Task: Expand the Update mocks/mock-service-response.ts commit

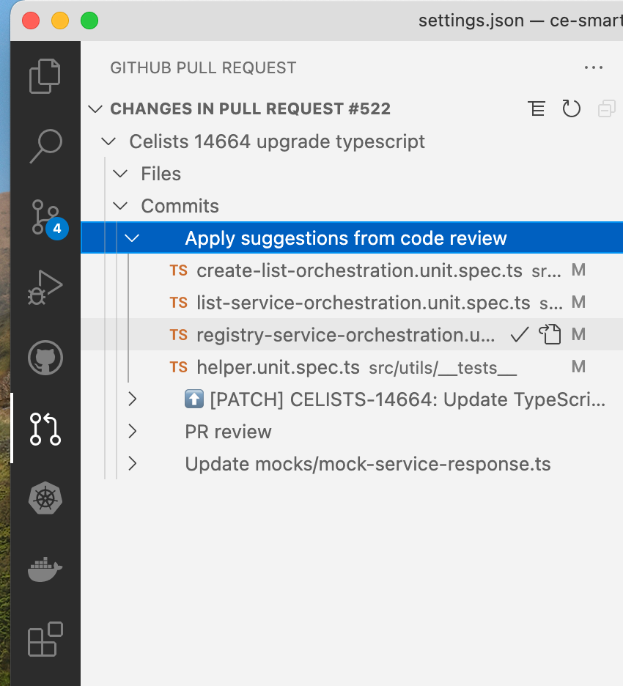Action: (x=133, y=464)
